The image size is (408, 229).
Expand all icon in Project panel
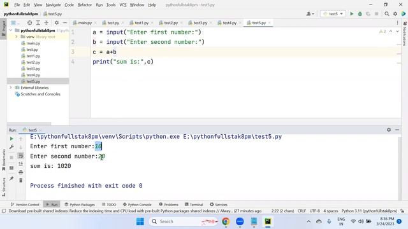coord(38,23)
